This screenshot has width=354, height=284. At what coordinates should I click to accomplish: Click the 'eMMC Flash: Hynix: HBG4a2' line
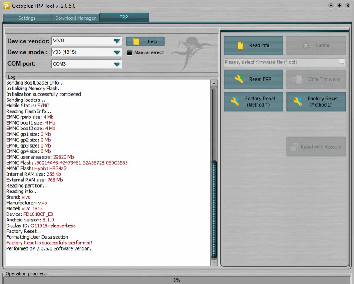(x=36, y=169)
